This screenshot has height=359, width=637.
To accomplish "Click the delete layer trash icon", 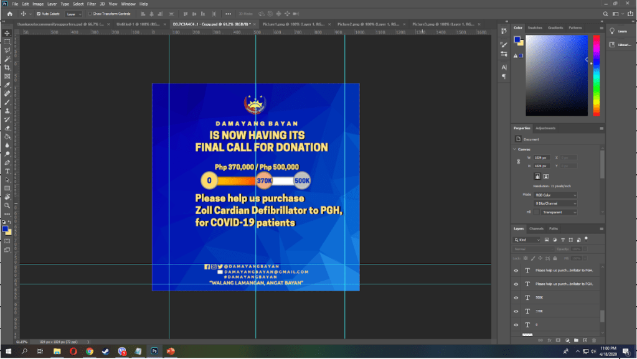I will [593, 340].
